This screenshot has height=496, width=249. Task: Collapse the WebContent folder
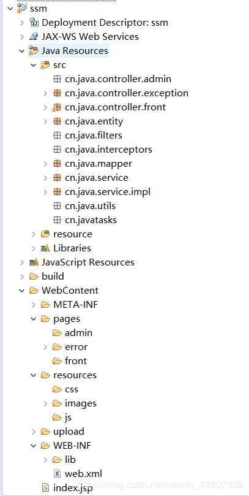pyautogui.click(x=22, y=291)
